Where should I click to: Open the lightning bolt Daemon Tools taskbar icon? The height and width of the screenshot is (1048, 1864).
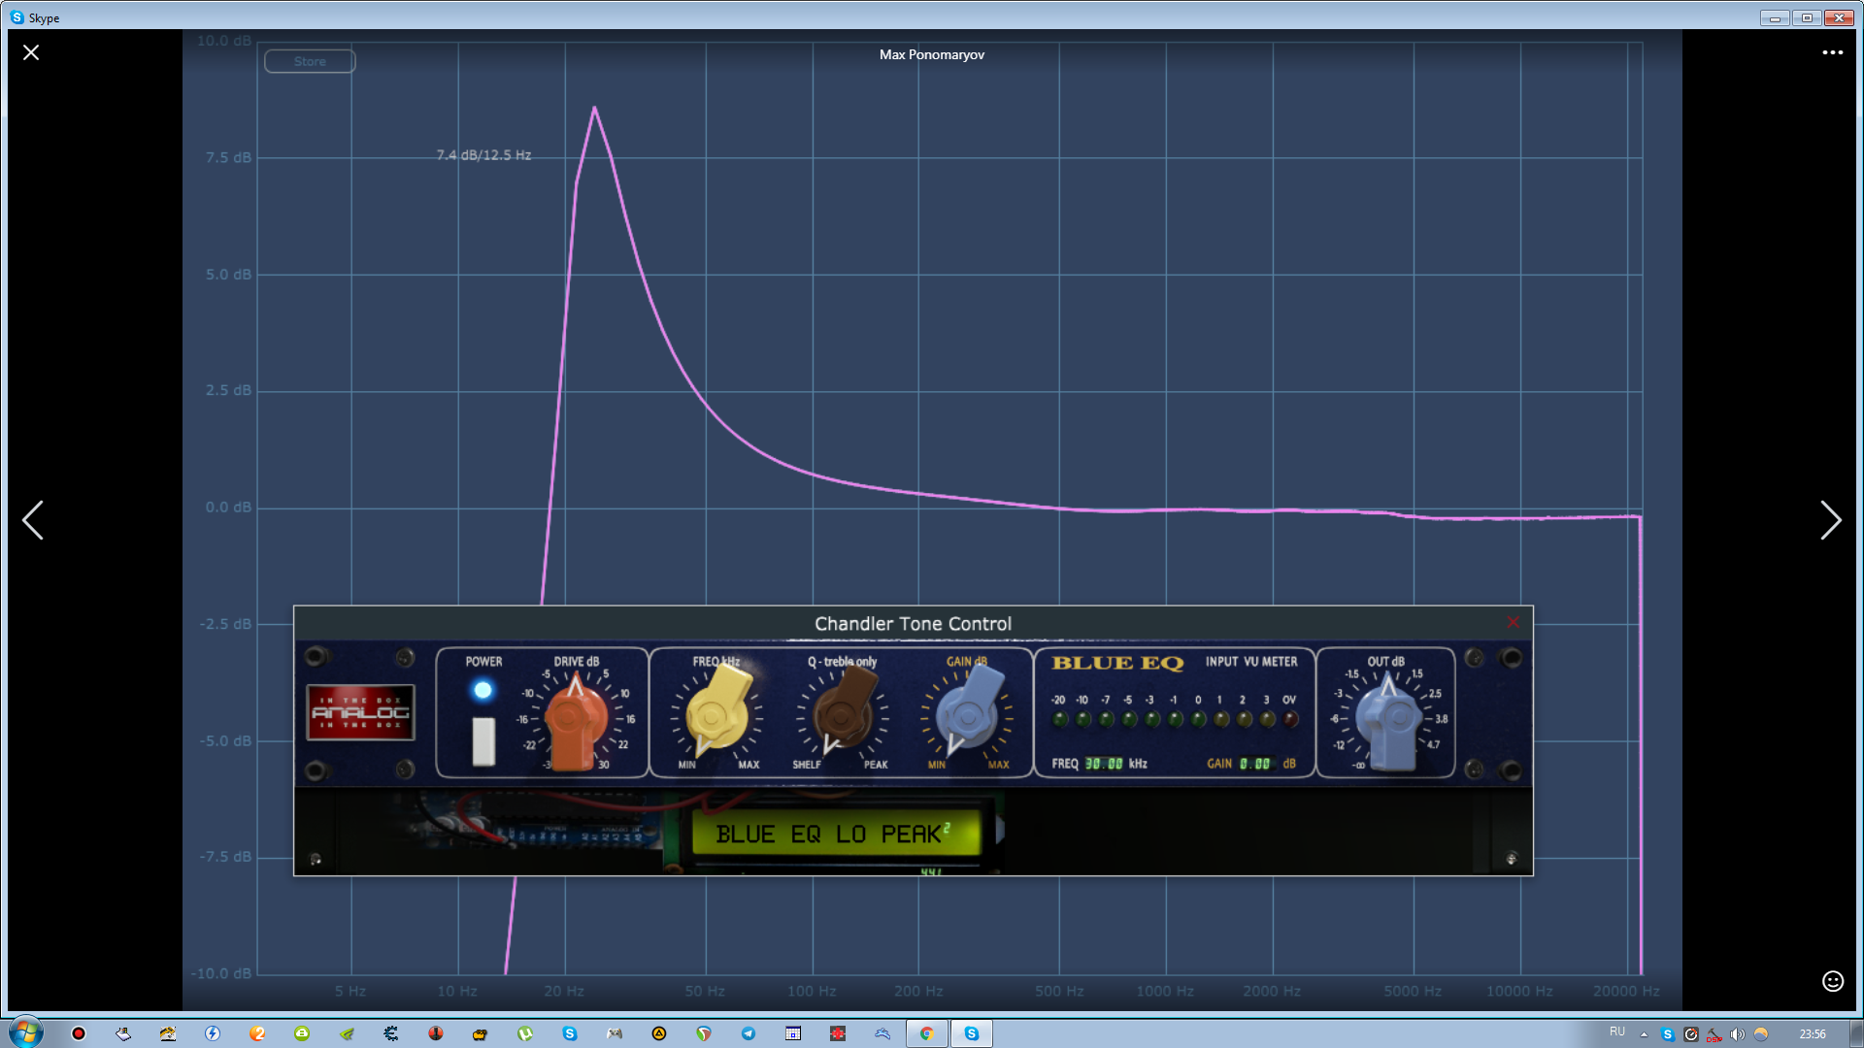coord(213,1033)
